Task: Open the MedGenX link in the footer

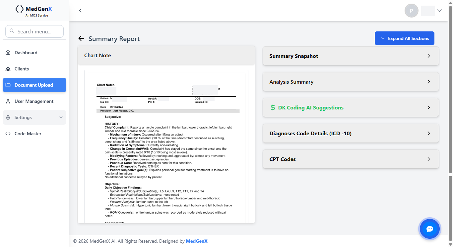Action: [x=196, y=241]
